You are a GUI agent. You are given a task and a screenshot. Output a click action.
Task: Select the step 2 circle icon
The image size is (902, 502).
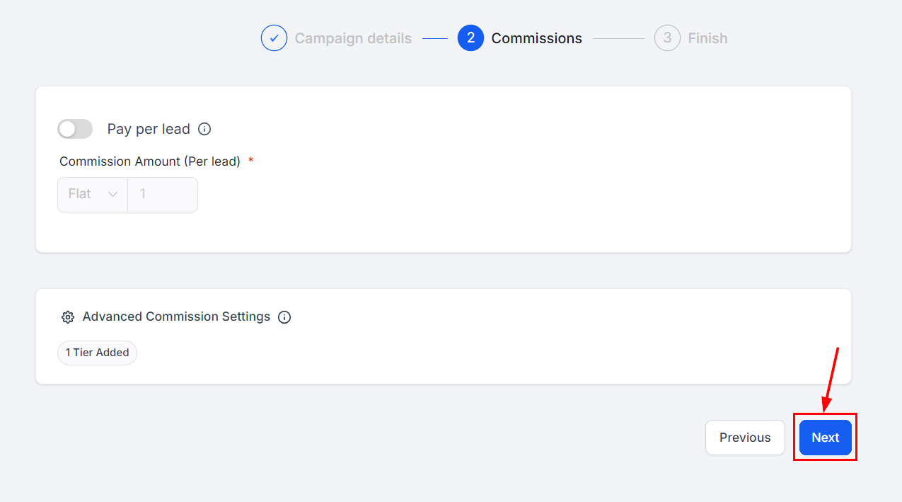tap(470, 38)
